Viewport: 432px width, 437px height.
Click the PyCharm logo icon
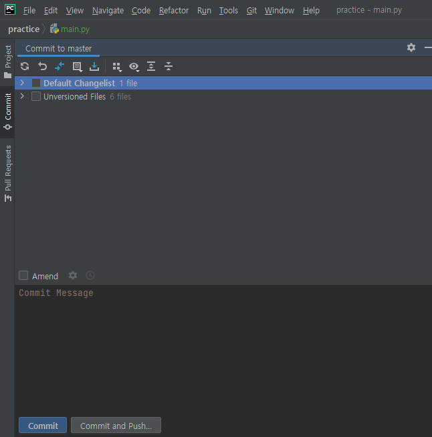[x=10, y=9]
